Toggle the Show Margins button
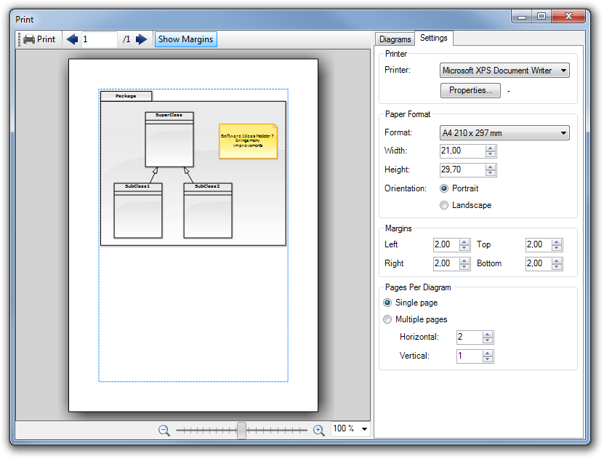This screenshot has height=459, width=604. tap(185, 39)
